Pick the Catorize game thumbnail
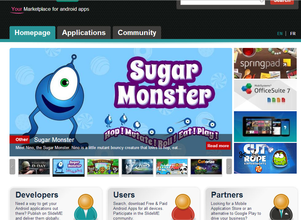Viewport: 301px width, 220px height. point(206,167)
